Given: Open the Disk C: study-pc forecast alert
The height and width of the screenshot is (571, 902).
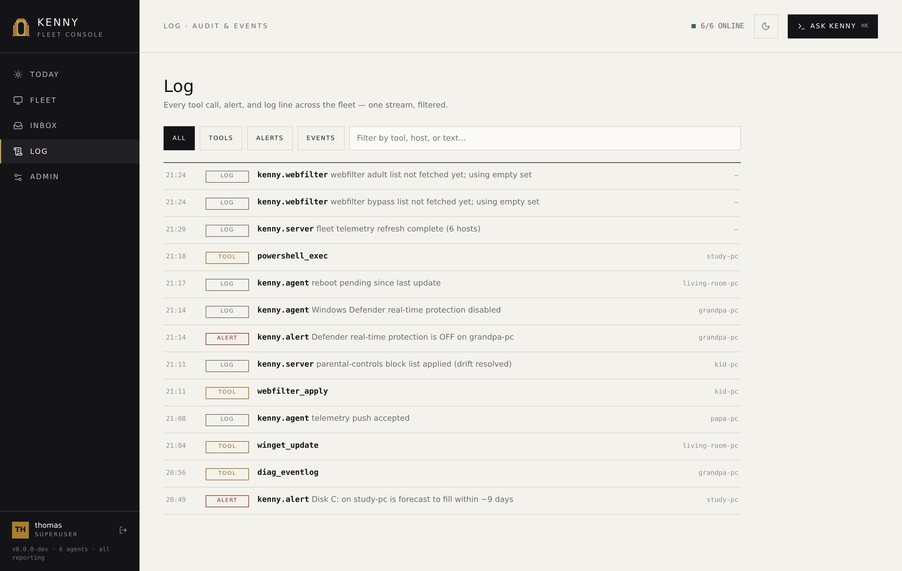Looking at the screenshot, I should click(x=452, y=501).
